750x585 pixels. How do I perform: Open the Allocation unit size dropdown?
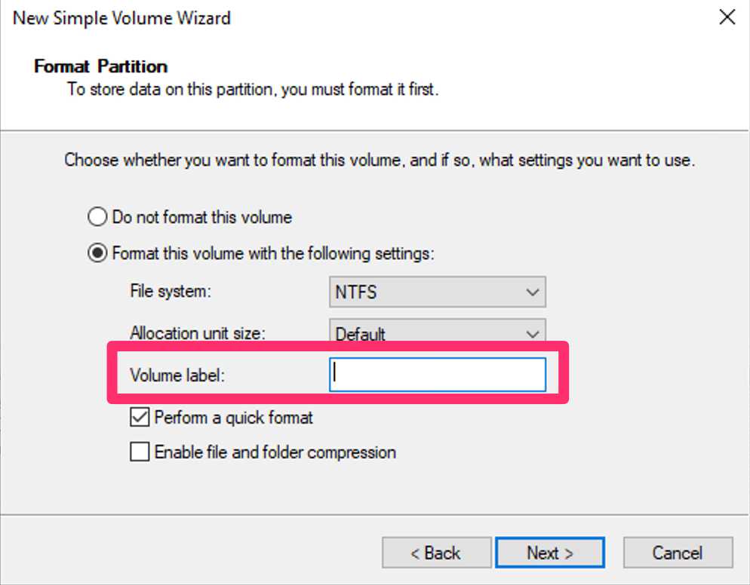point(438,333)
